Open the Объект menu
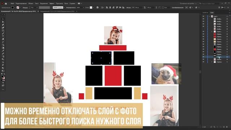This screenshot has height=130, width=231. 31,4
